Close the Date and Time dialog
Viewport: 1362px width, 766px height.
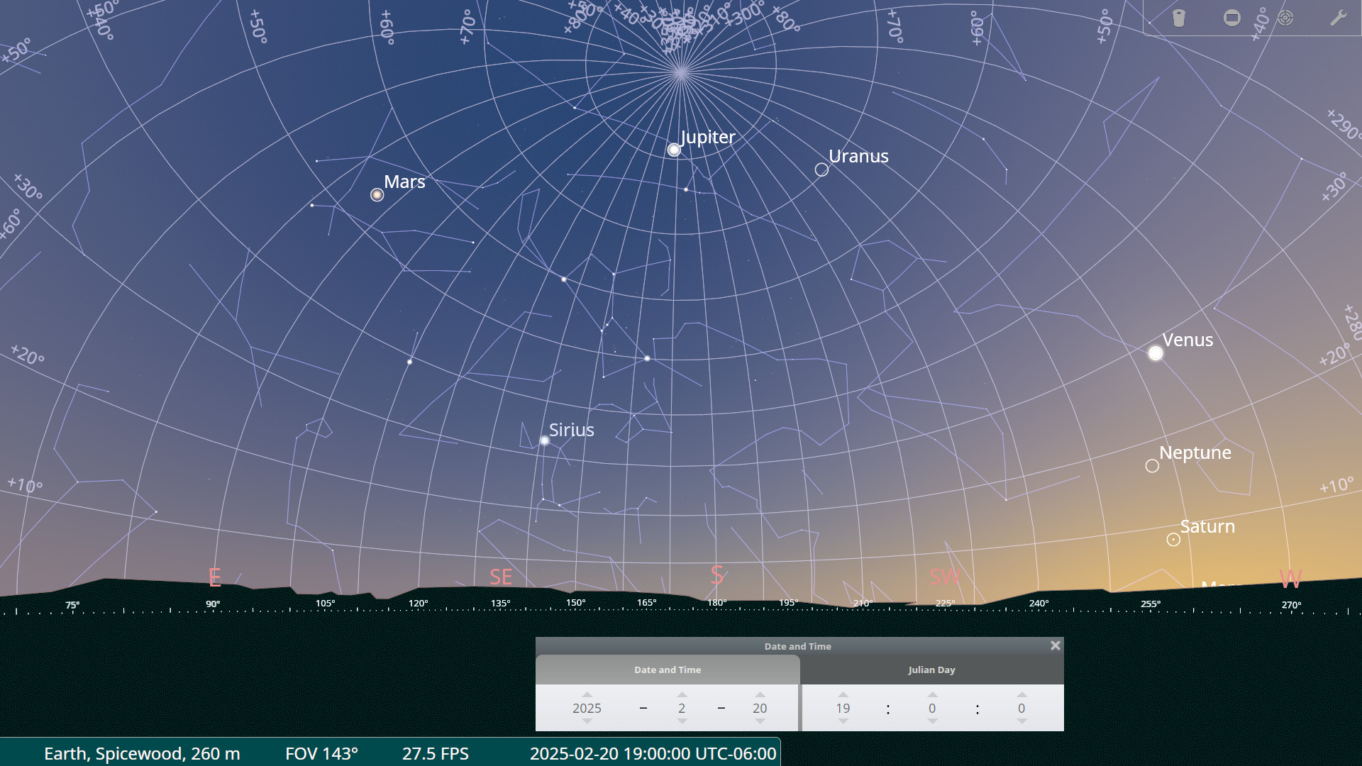coord(1055,645)
